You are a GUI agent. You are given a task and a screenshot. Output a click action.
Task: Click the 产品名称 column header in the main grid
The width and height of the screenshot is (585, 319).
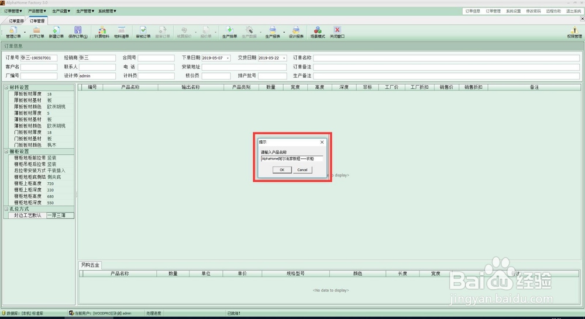[x=130, y=87]
